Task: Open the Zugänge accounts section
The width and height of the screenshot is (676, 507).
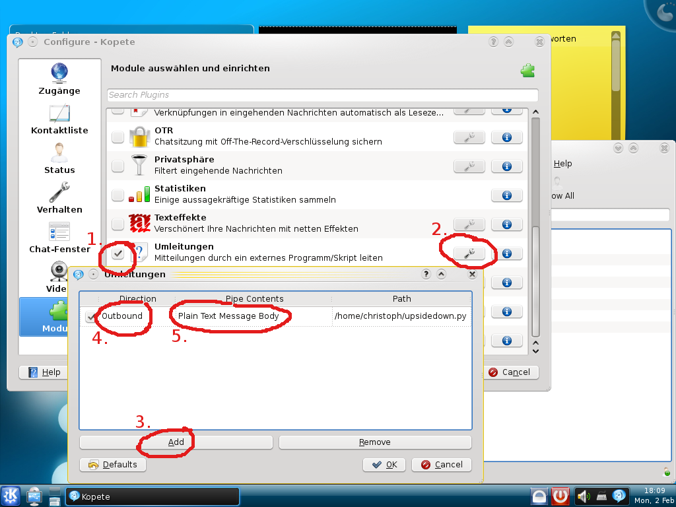Action: click(x=59, y=79)
